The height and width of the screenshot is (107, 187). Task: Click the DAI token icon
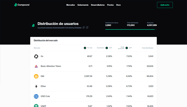36,76
